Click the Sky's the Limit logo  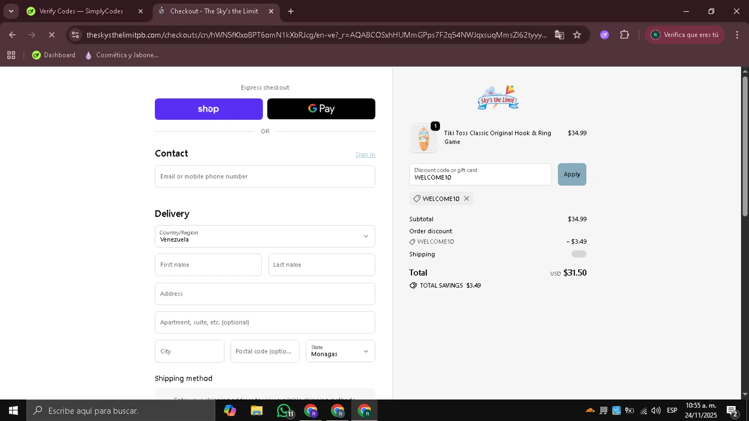click(498, 97)
